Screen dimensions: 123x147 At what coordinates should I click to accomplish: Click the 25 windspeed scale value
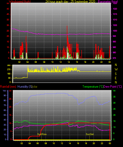pyautogui.click(x=8, y=31)
